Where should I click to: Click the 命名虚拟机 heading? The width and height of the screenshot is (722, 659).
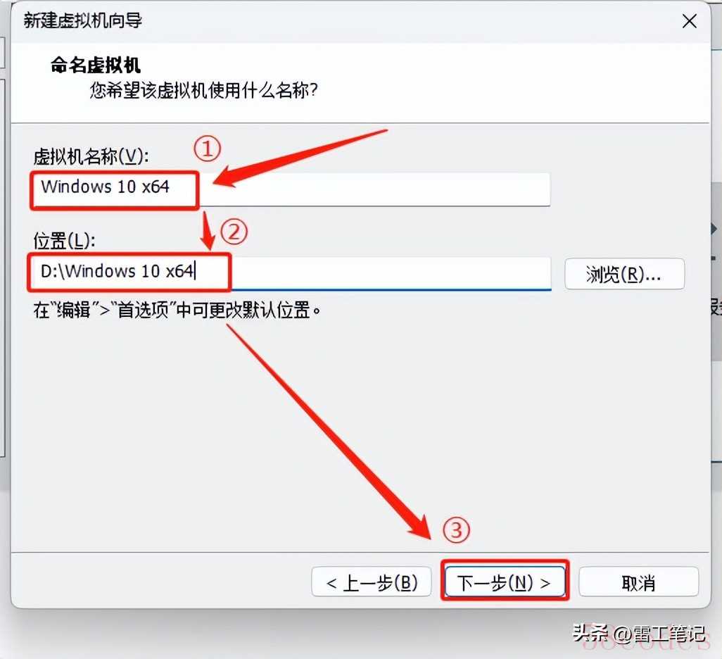point(95,65)
